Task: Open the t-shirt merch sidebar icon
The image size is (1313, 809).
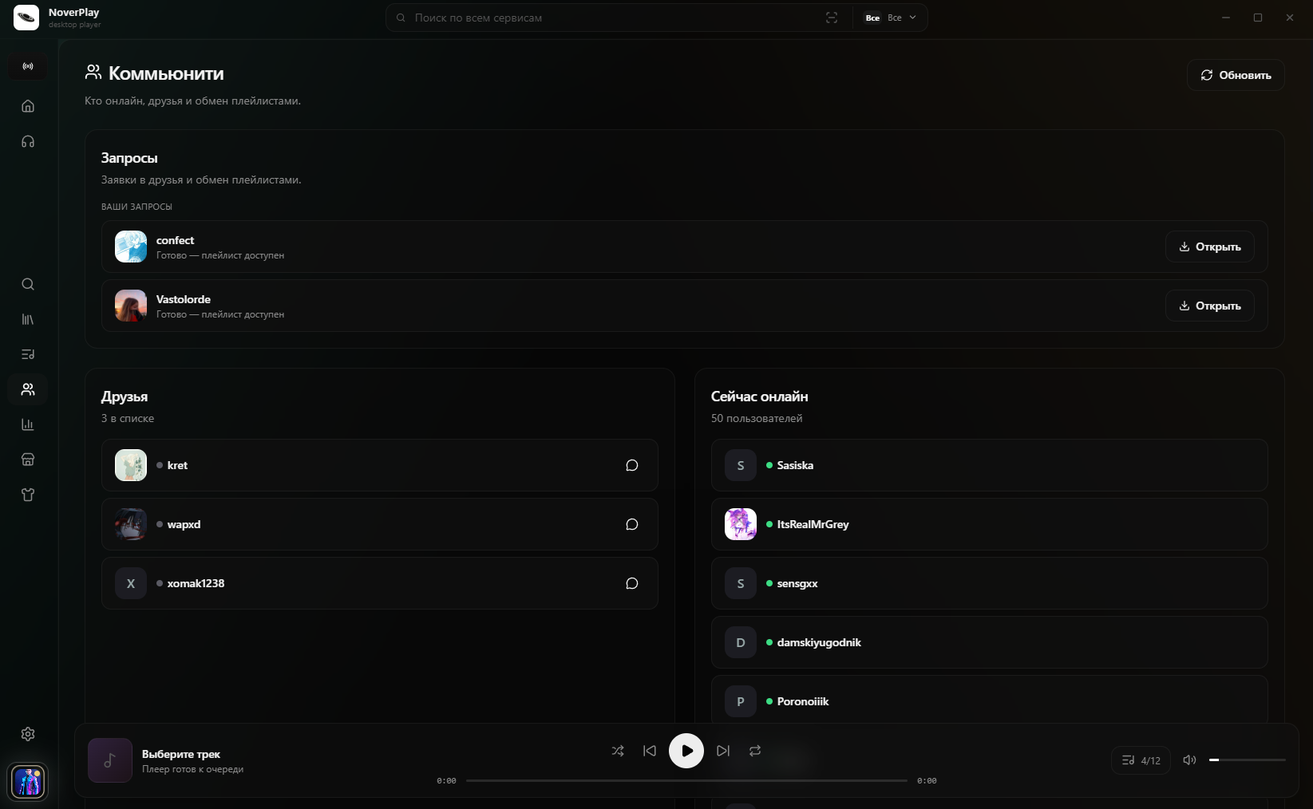Action: (x=28, y=495)
